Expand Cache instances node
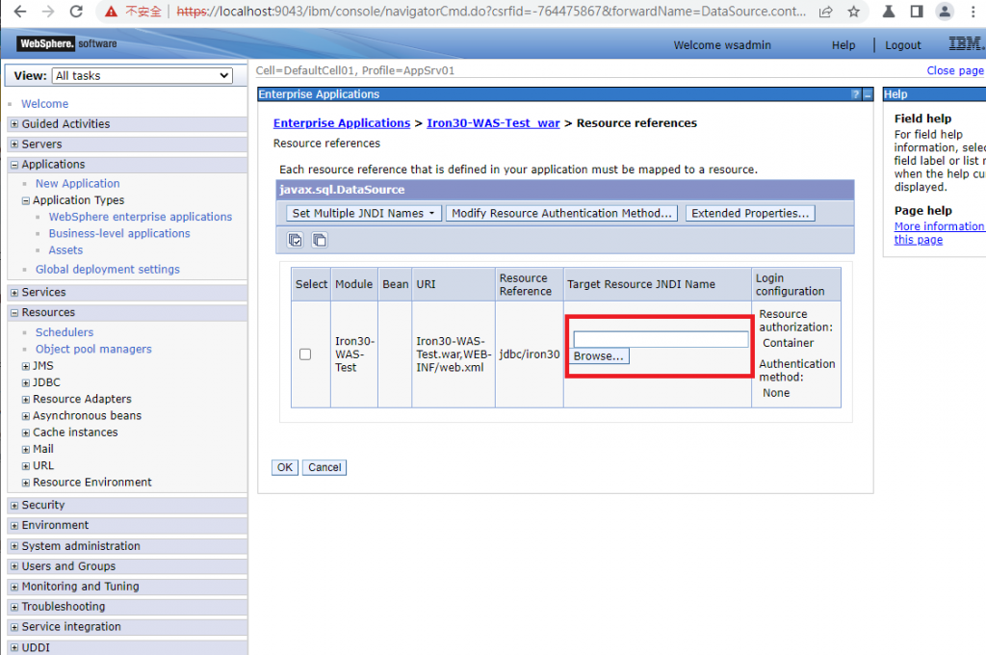Viewport: 986px width, 655px height. point(26,432)
